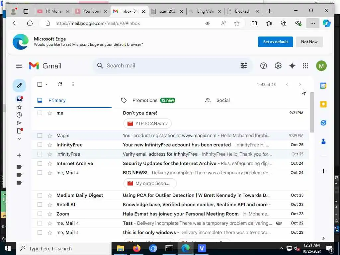Expand More labels chevron in Gmail sidebar
The height and width of the screenshot is (255, 340).
[19, 139]
